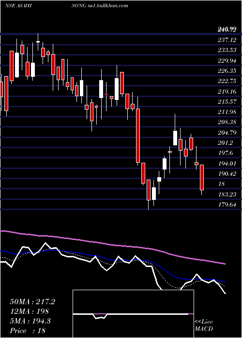Click the 237.12 price axis label
Screen dimensions: 242x338
(x=227, y=40)
